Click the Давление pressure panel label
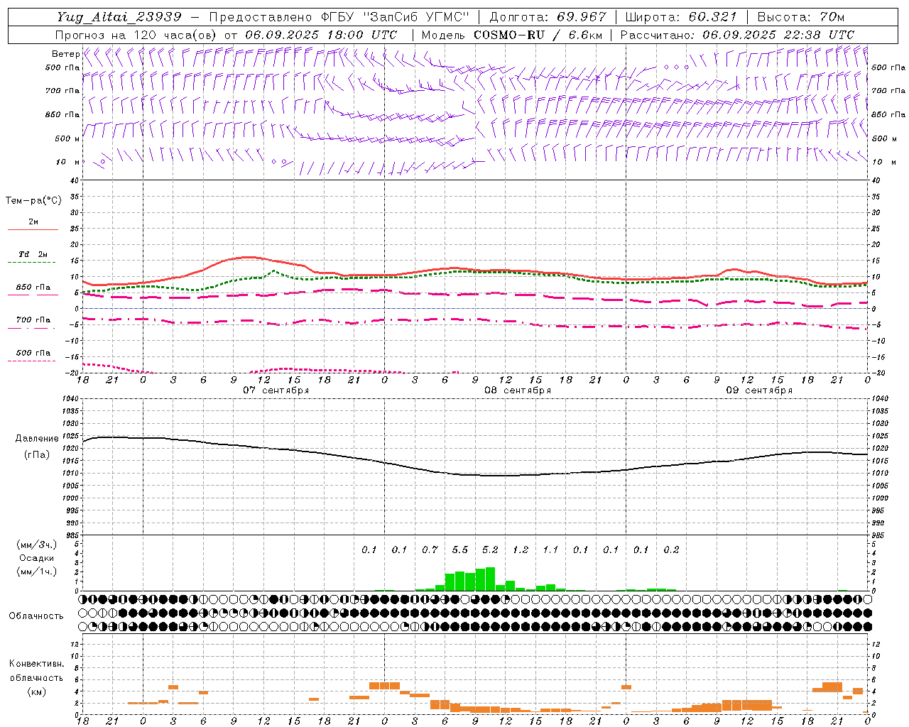 37,439
